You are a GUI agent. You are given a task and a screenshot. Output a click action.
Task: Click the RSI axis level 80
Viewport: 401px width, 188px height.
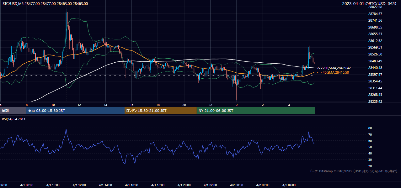click(x=370, y=128)
